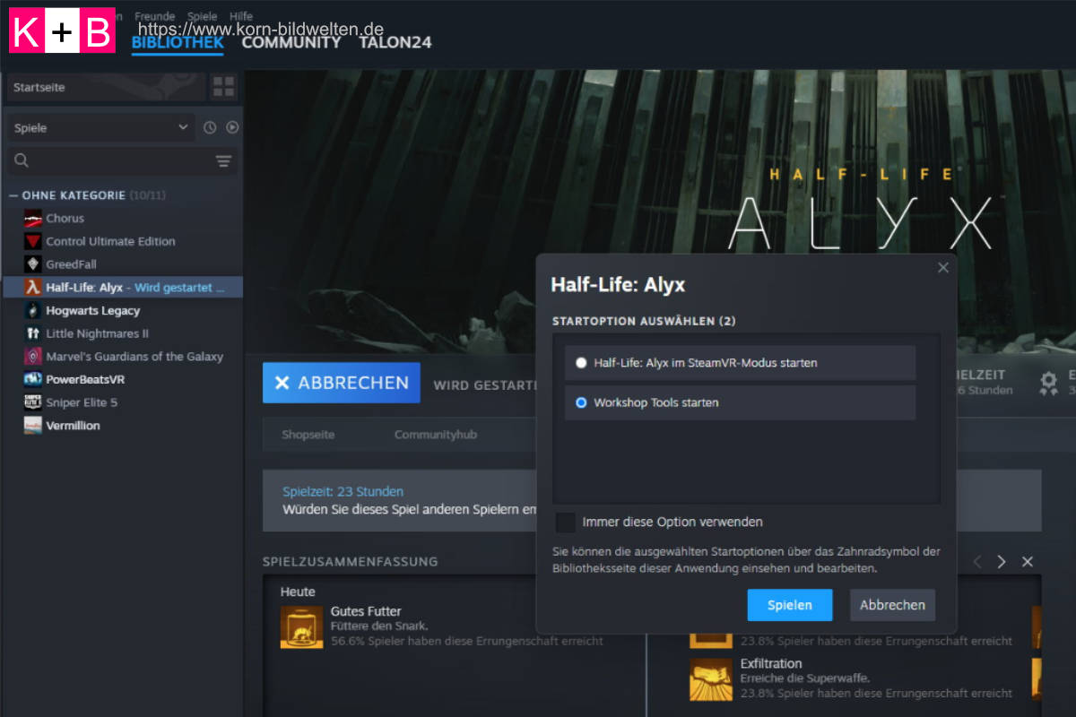Dismiss the Spielzusammenfassung section
1076x717 pixels.
(x=1028, y=562)
